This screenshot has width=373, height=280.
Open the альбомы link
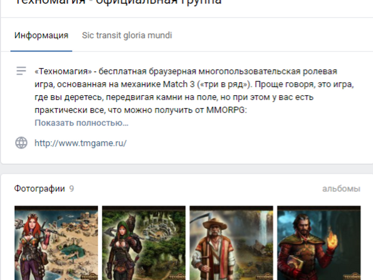click(x=341, y=189)
